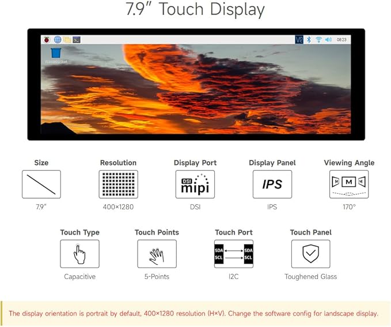Click the 'I2C' value text

233,277
